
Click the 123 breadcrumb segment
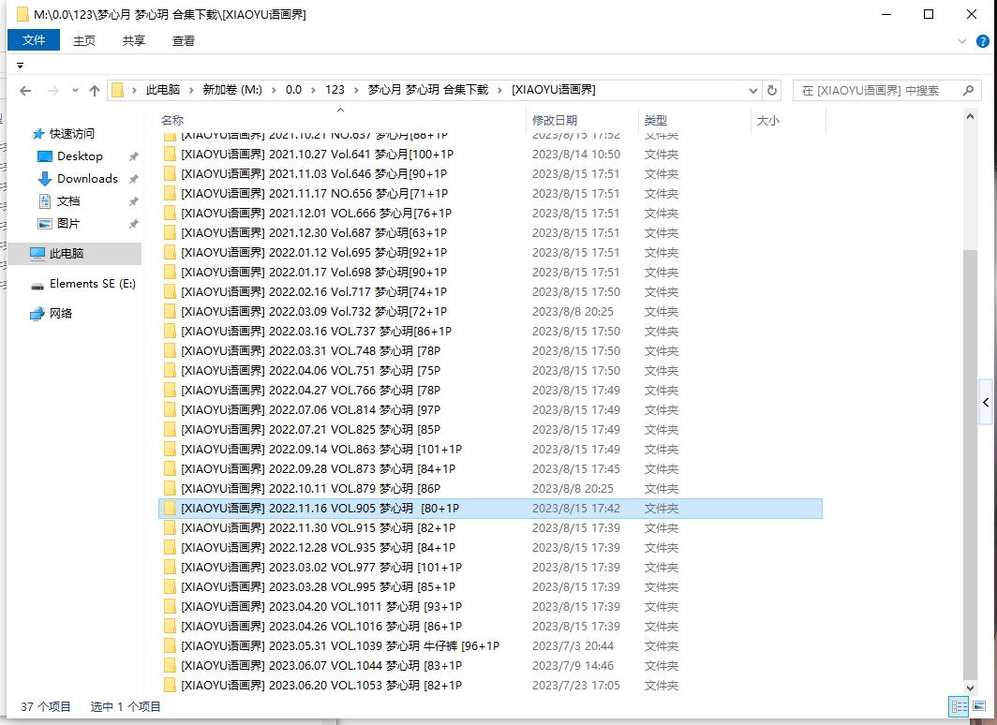pos(335,90)
